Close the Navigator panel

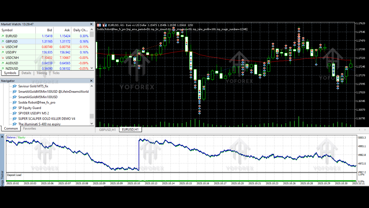pyautogui.click(x=92, y=81)
